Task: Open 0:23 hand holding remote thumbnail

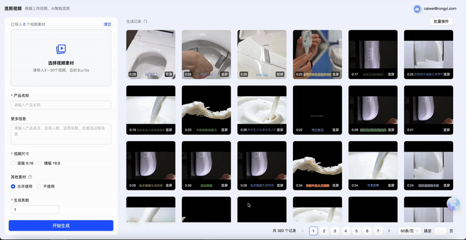Action: (317, 54)
